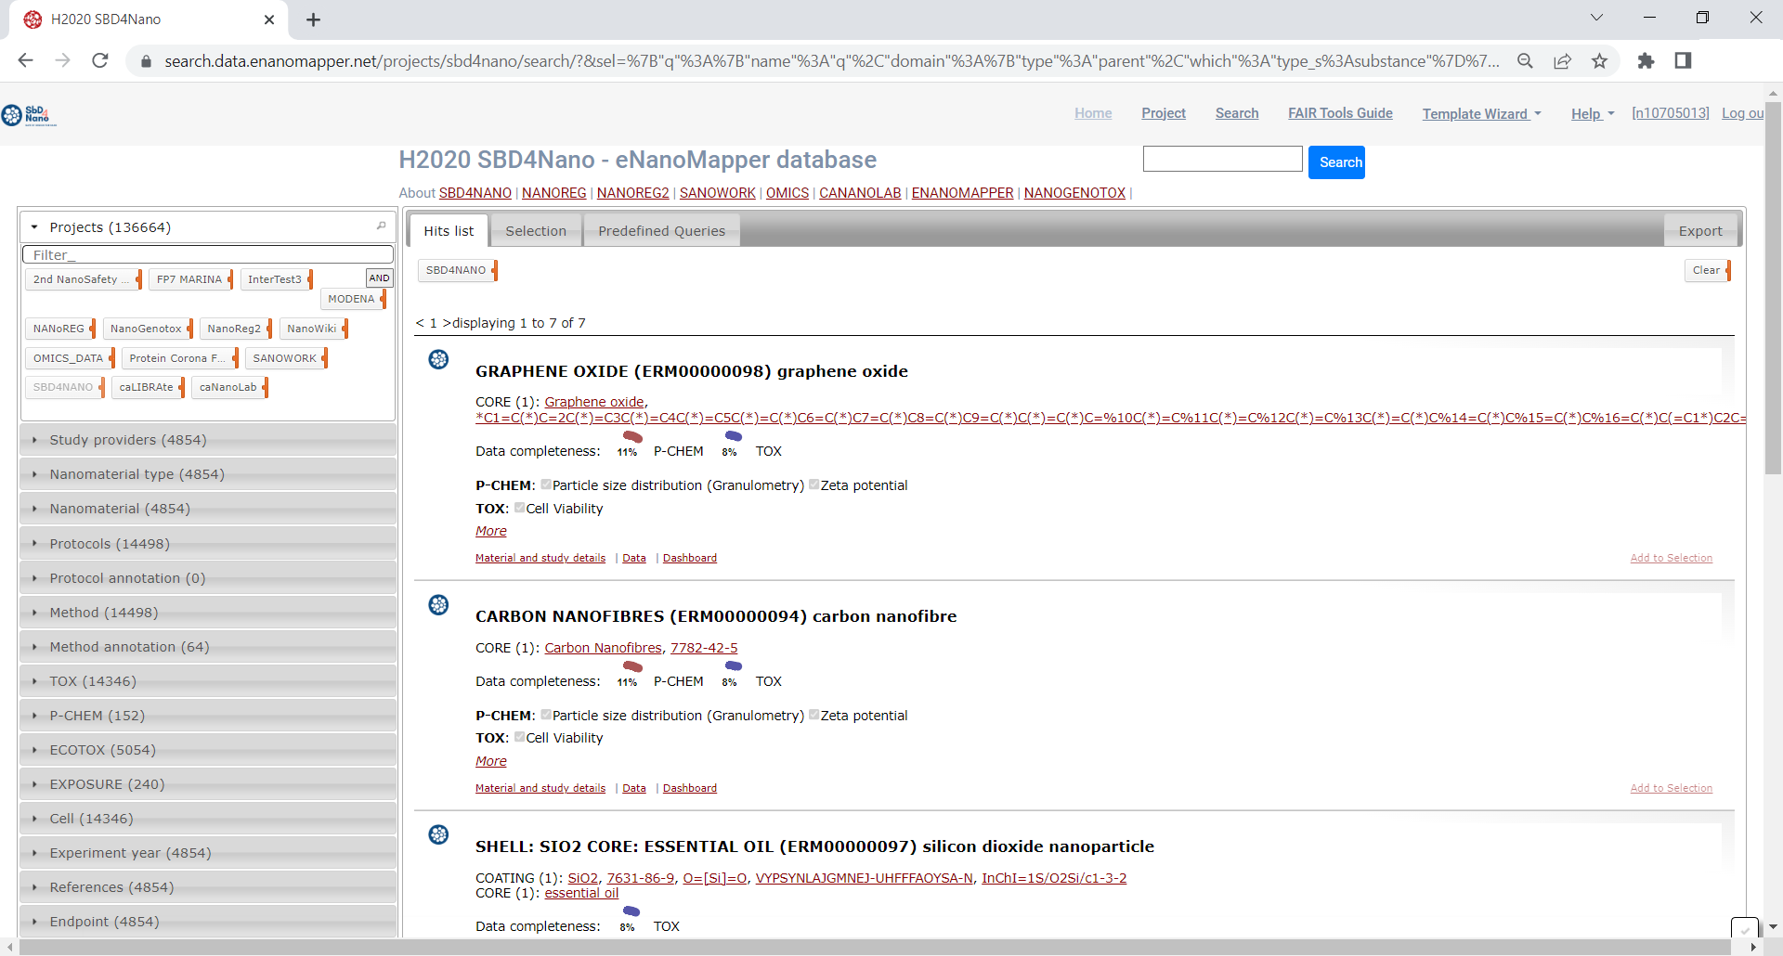Toggle Particle size distribution checkbox for graphene oxide
1783x956 pixels.
546,484
